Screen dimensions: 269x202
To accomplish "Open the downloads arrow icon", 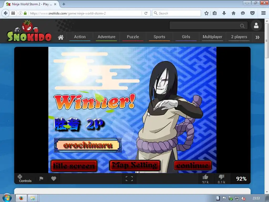I will pyautogui.click(x=224, y=13).
